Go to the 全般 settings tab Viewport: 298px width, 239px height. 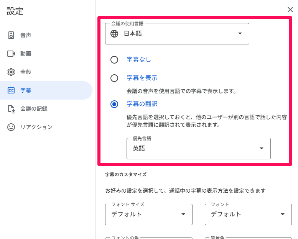click(x=46, y=72)
